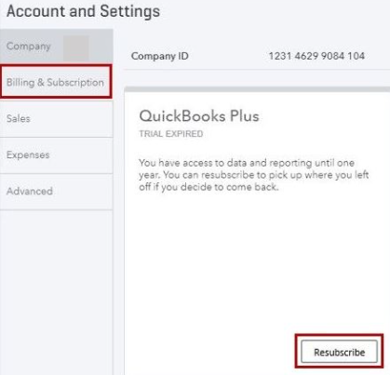Click the divider line beneath the Company ID row
This screenshot has width=390, height=375.
point(257,70)
